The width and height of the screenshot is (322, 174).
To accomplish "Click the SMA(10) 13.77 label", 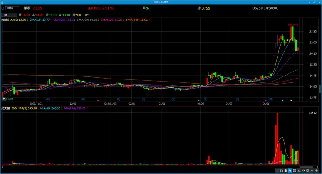I will coord(40,20).
